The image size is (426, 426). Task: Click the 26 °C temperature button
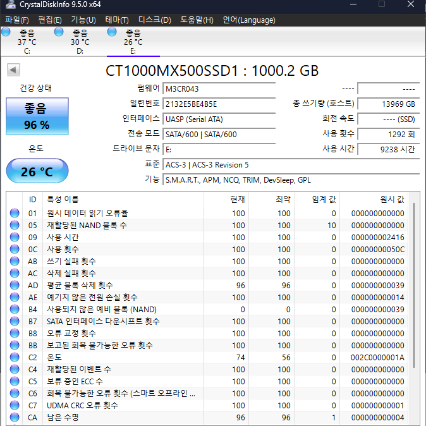coord(37,171)
